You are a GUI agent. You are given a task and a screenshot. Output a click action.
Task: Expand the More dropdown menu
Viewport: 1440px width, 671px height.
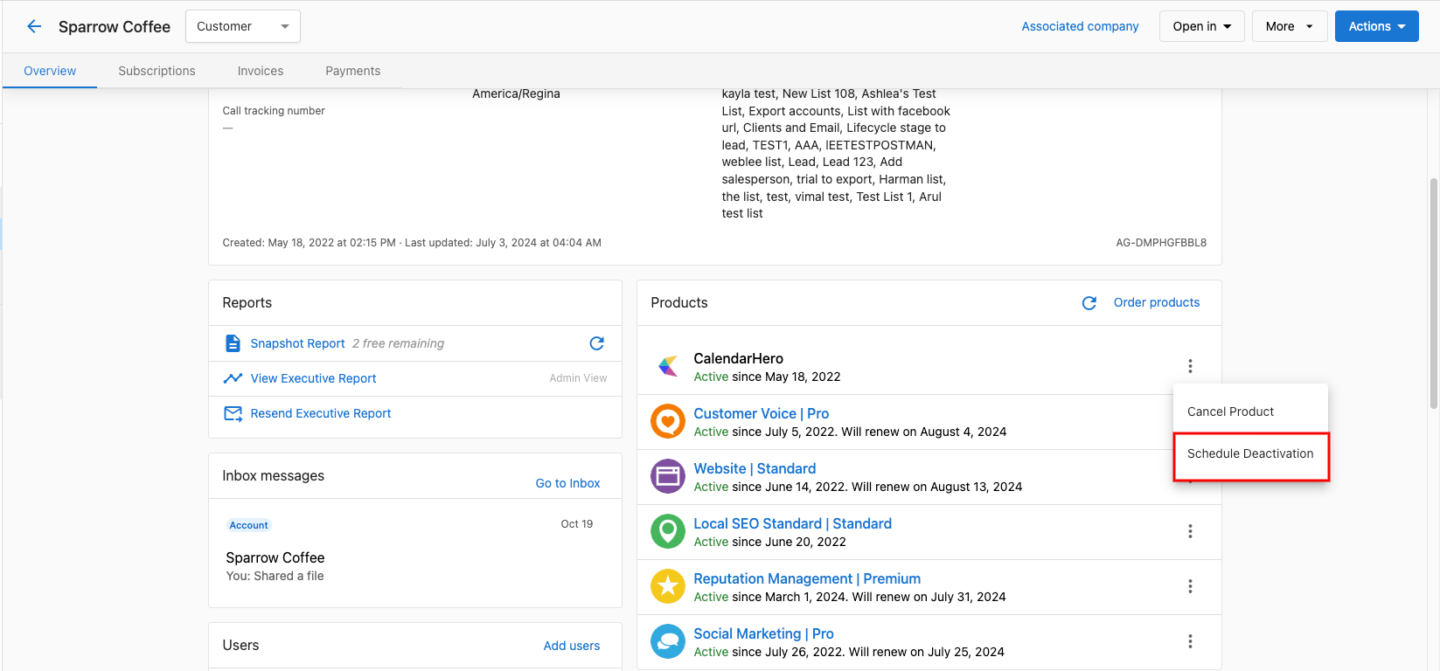pyautogui.click(x=1290, y=26)
